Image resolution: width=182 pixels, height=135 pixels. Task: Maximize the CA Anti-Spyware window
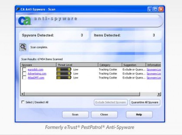pos(155,9)
